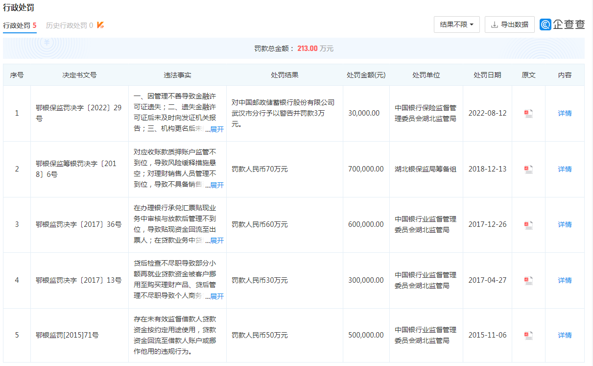Open 详情 for the 500,000.00 penalty row

[x=565, y=336]
